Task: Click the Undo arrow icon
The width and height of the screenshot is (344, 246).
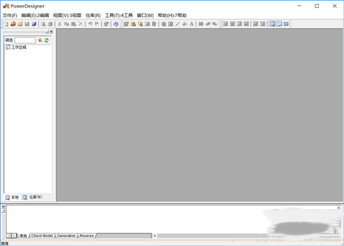Action: [x=90, y=24]
